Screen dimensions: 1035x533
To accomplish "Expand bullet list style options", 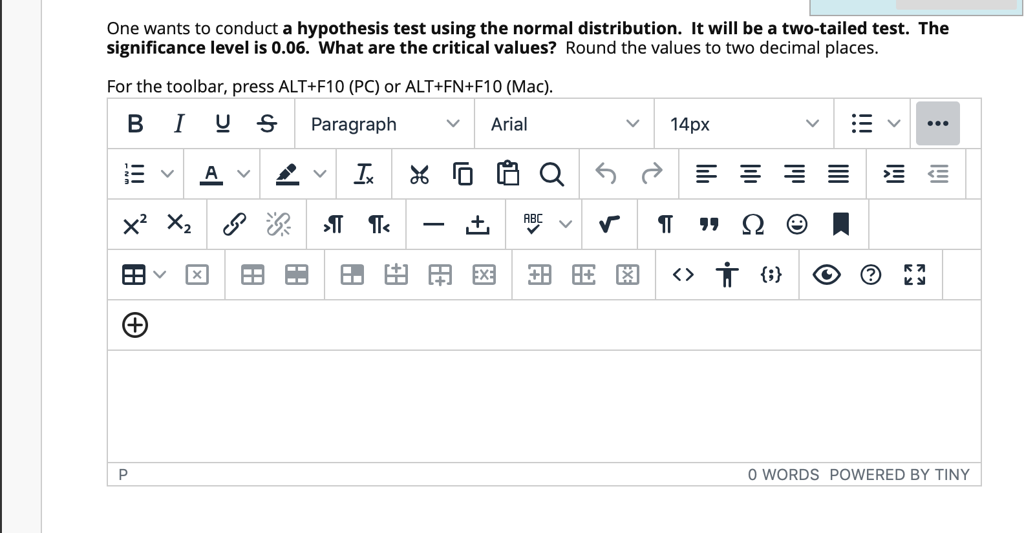I will pos(893,123).
